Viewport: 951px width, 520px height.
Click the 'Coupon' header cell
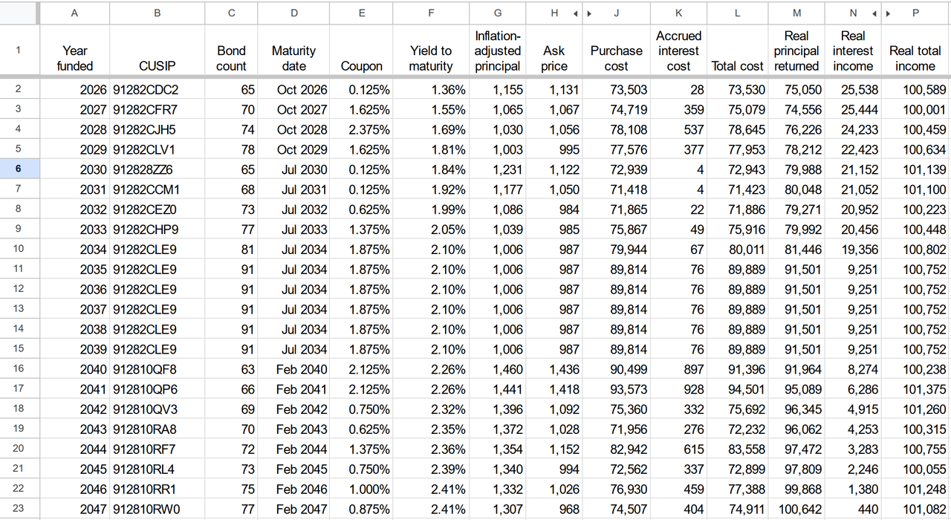point(362,51)
